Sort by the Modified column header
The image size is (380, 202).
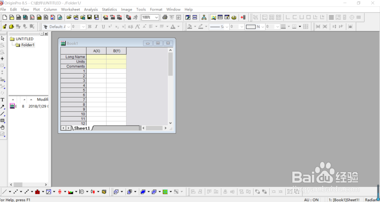(x=43, y=99)
